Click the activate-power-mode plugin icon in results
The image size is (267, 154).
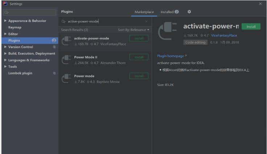point(66,41)
